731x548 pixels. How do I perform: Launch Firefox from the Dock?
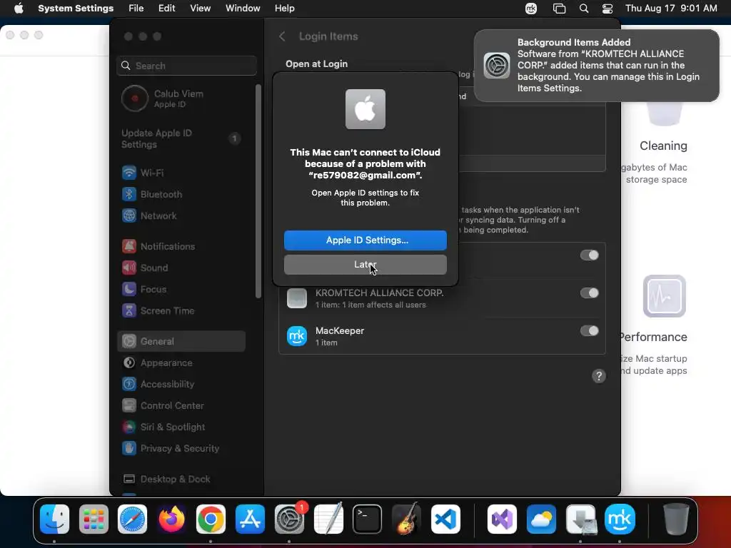(171, 519)
